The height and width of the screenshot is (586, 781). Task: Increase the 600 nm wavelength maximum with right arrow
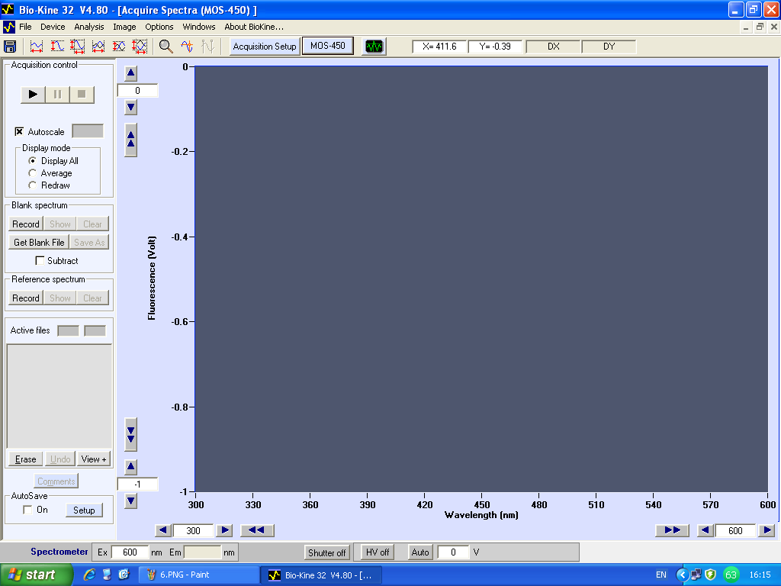767,530
